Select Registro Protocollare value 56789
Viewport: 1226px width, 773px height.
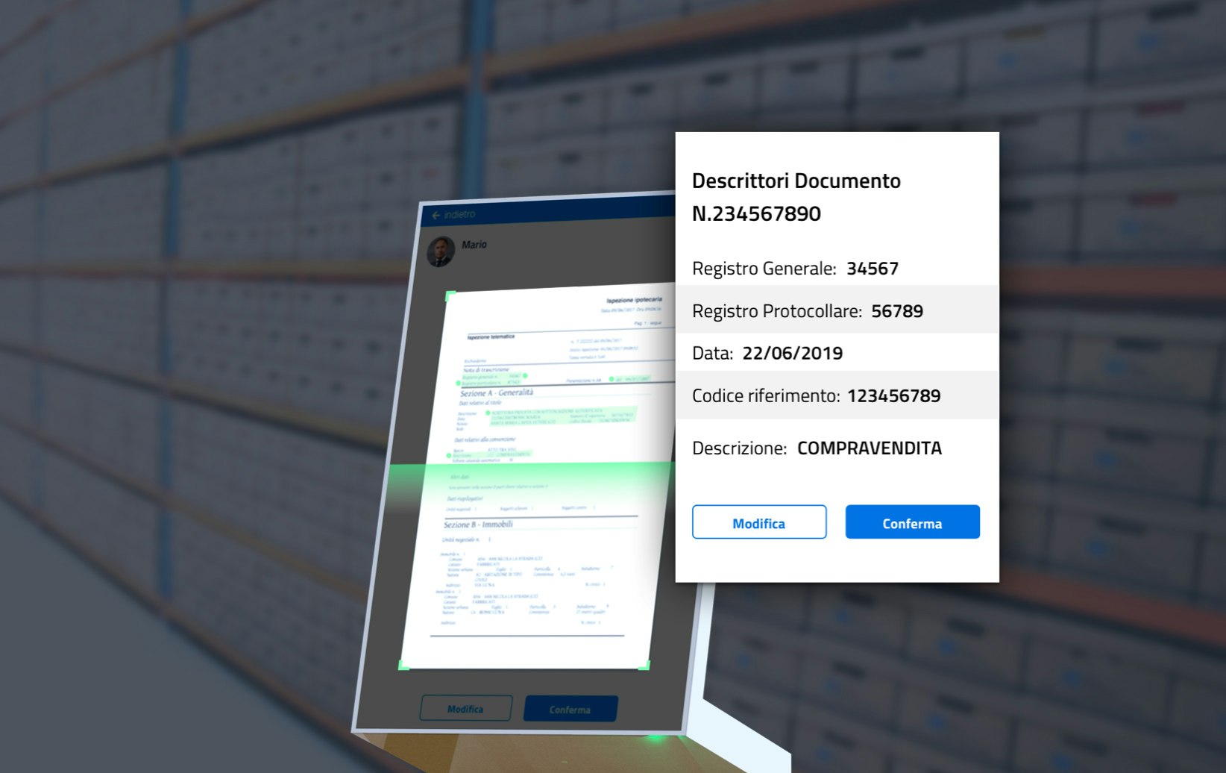[897, 311]
